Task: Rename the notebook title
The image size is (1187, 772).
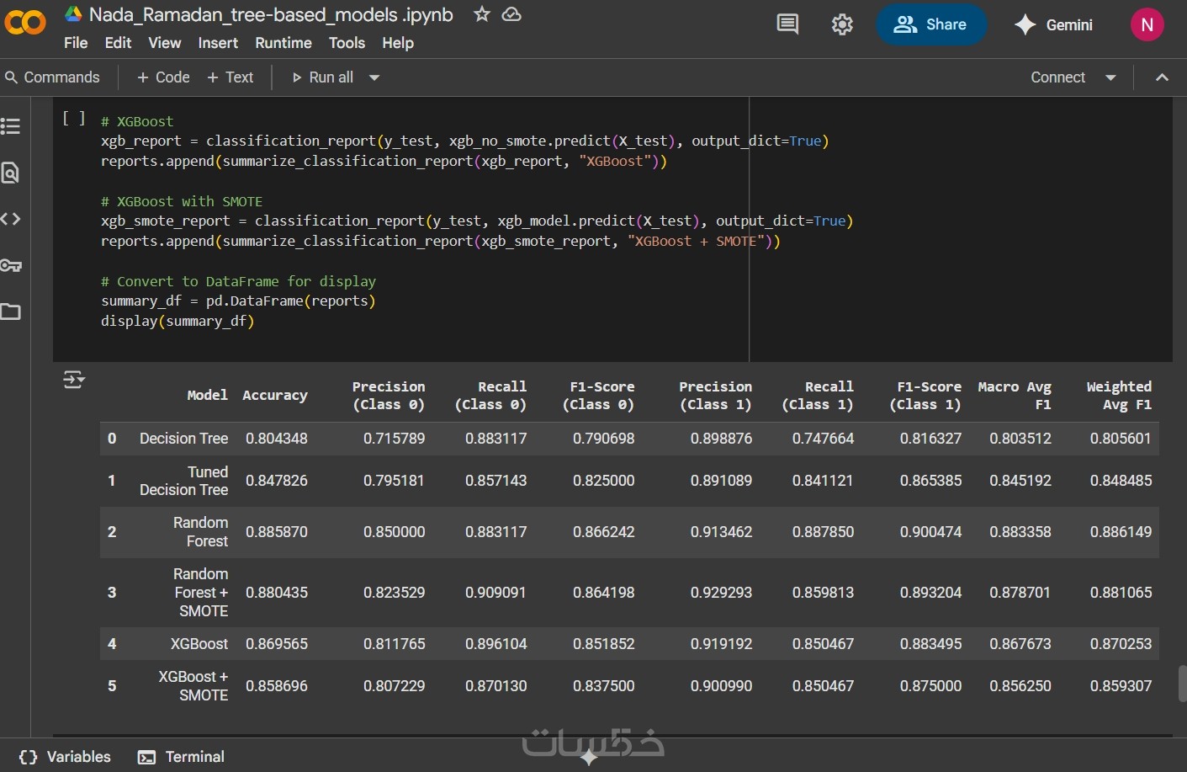Action: click(x=271, y=14)
